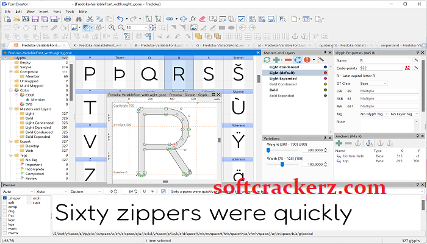
Task: Open the Font menu
Action: click(x=57, y=12)
